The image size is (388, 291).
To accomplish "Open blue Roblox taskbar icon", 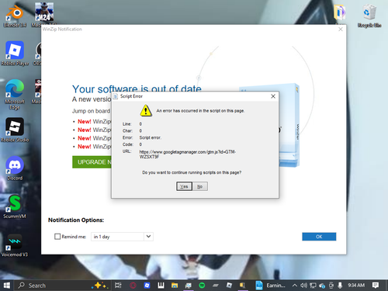I will click(147, 286).
